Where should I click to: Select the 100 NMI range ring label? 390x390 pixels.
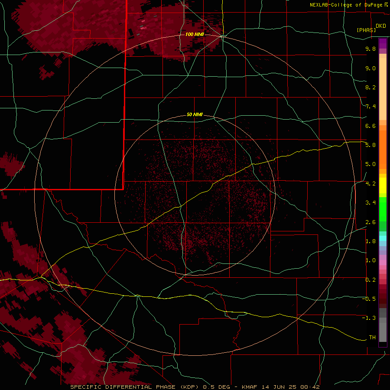[195, 34]
